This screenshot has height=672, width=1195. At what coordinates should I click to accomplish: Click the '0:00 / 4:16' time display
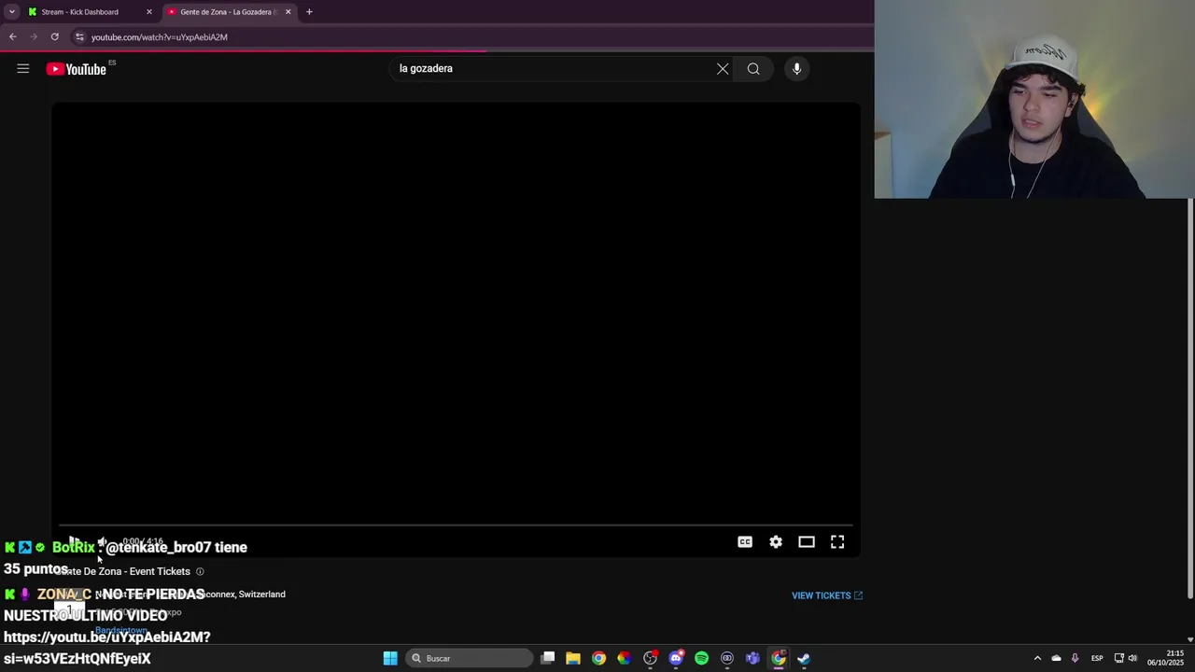click(x=143, y=541)
